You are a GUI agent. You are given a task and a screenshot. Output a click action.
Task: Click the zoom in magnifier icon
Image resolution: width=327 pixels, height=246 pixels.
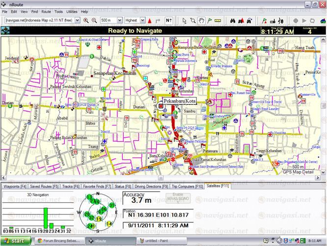86,21
